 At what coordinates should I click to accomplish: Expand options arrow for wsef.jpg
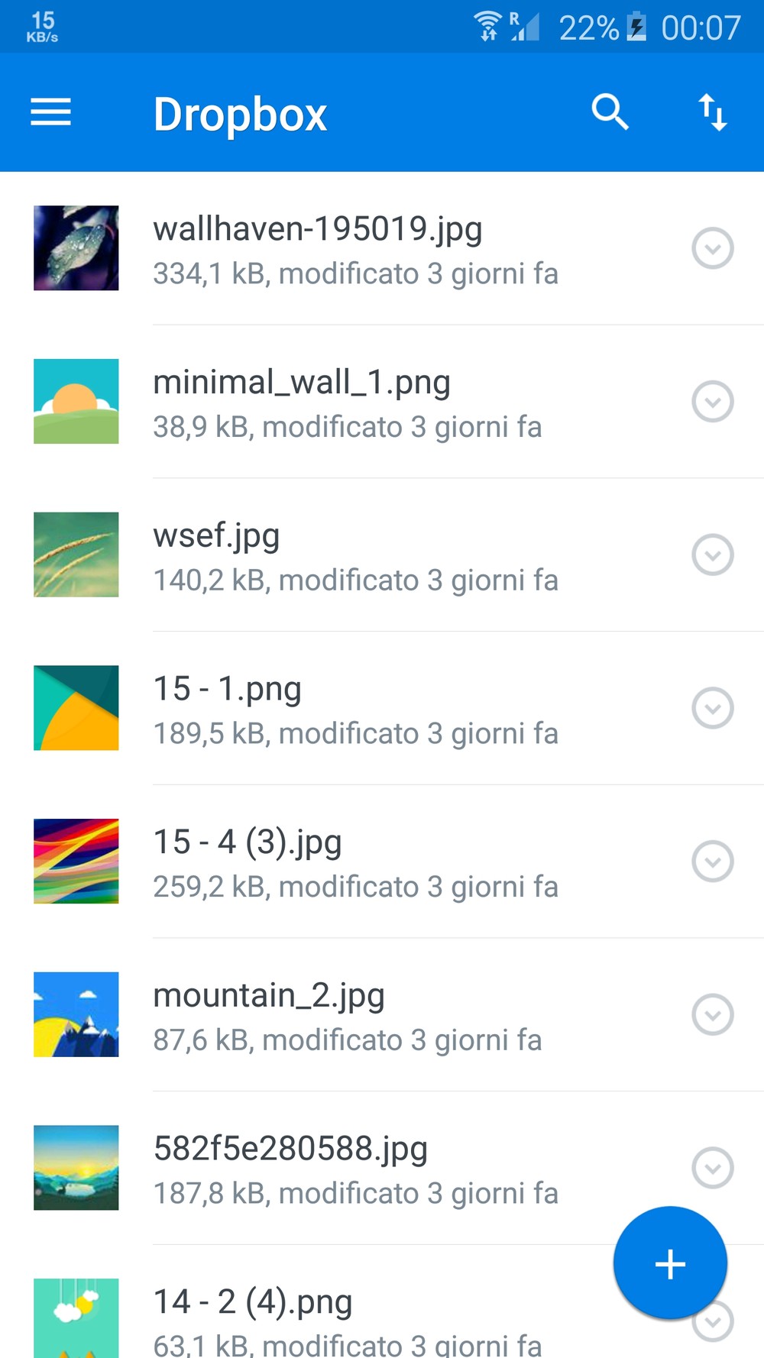click(712, 555)
